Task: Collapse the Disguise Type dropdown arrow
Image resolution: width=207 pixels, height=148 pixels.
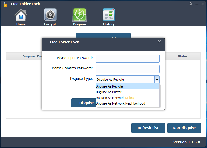Action: point(157,79)
